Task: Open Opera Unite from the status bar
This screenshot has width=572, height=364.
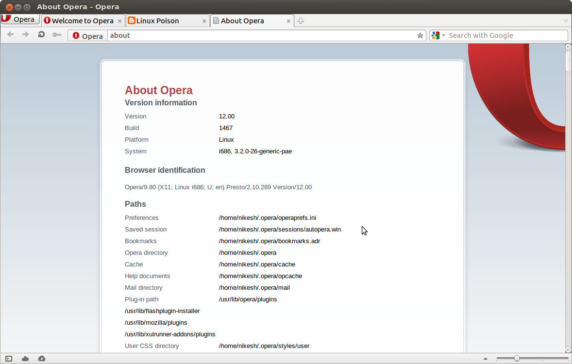Action: (24, 358)
